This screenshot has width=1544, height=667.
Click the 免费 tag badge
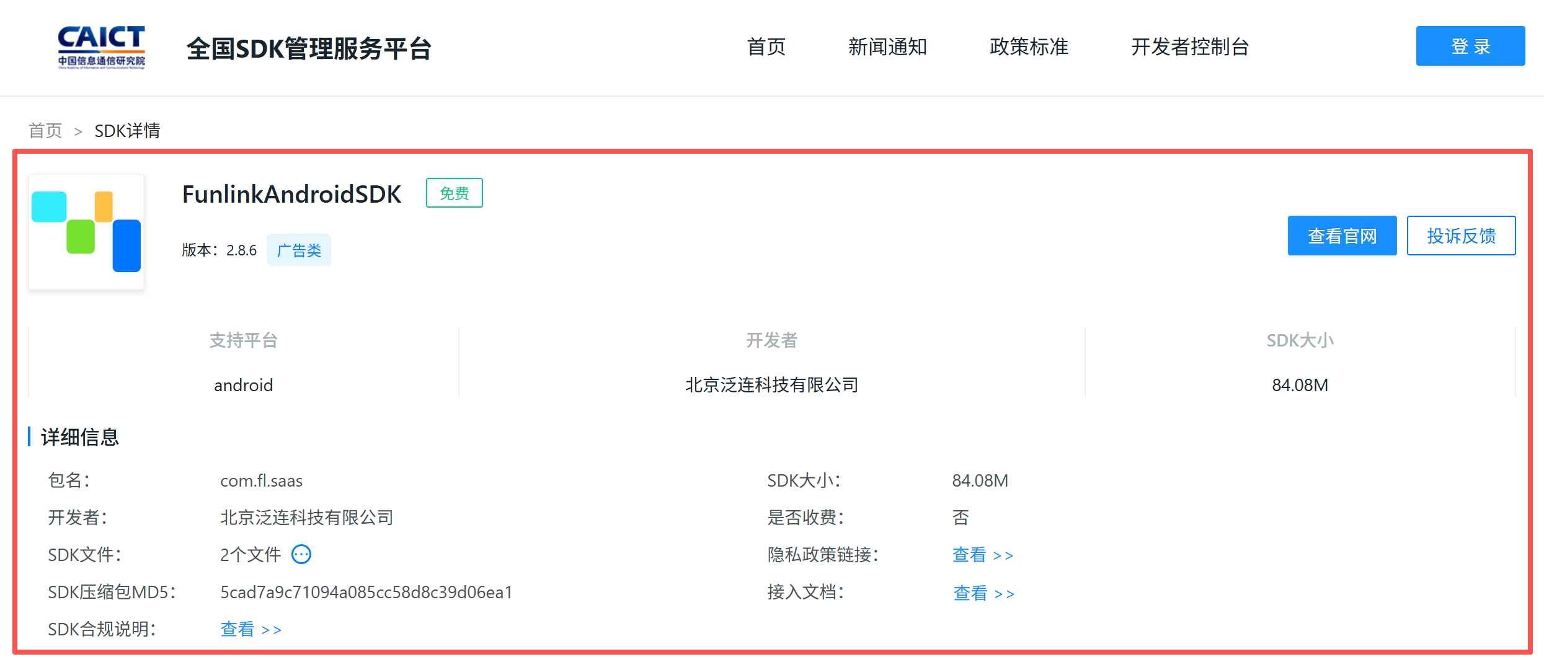click(454, 193)
